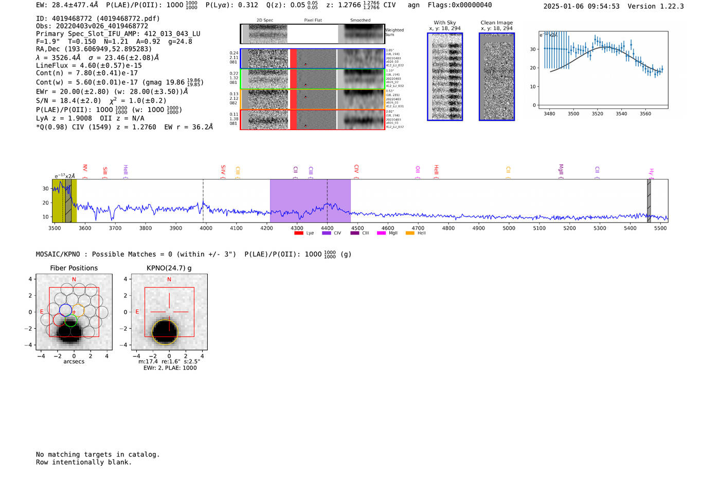
Task: Click the 'EW: 28.4±477.4Å' header value
Action: (x=67, y=5)
